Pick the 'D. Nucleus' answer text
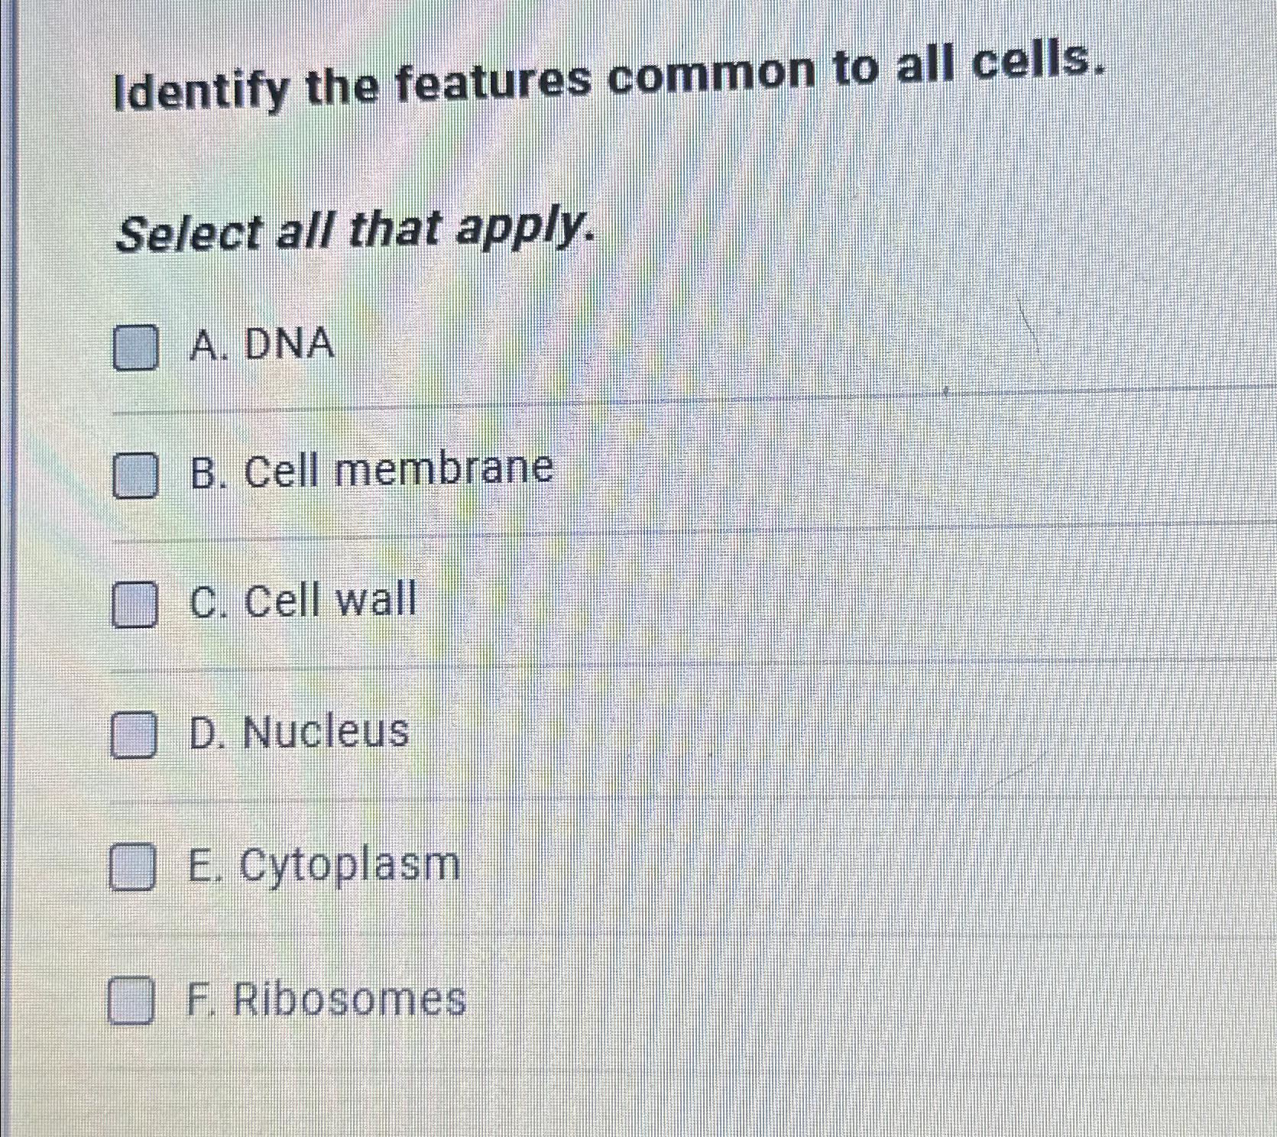This screenshot has width=1277, height=1137. [x=299, y=732]
